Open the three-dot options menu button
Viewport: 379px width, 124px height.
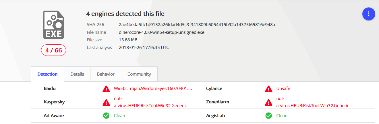click(x=369, y=14)
